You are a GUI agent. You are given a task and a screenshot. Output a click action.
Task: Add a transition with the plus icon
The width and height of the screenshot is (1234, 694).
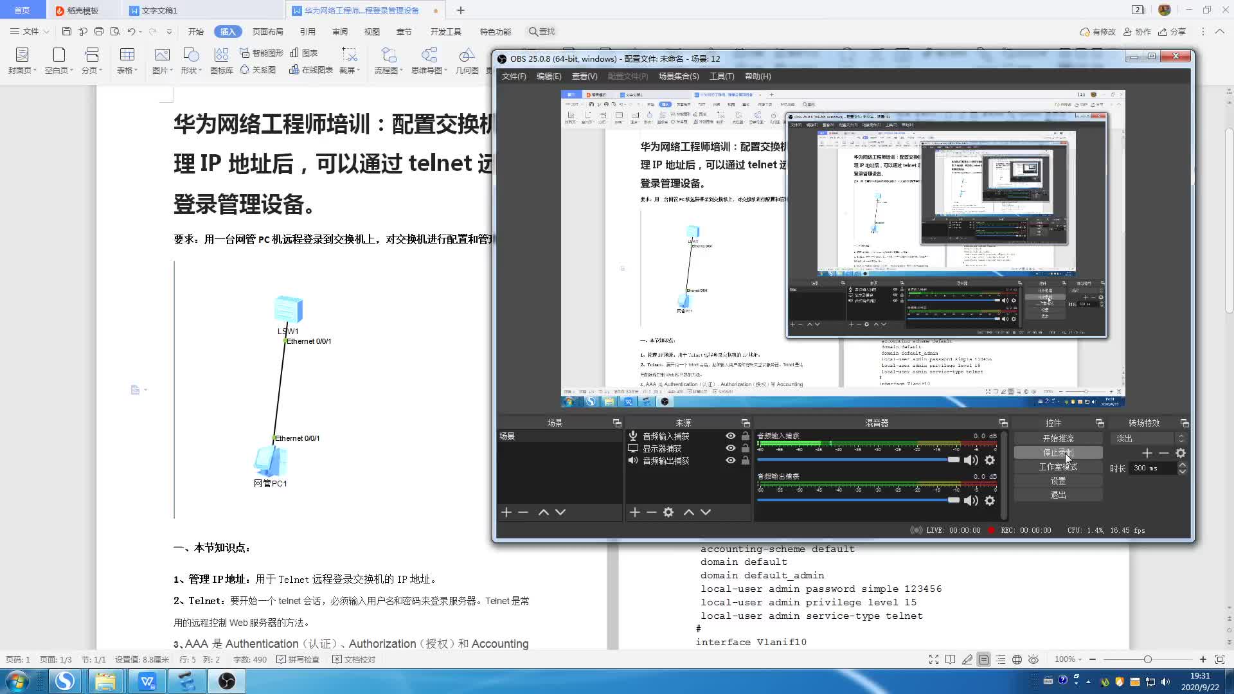point(1147,453)
